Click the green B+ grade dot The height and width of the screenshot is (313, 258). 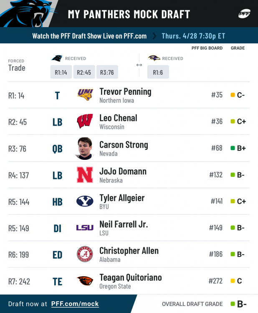click(233, 148)
